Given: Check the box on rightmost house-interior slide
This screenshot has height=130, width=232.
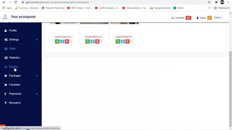Looking at the screenshot, I should 131,41.
